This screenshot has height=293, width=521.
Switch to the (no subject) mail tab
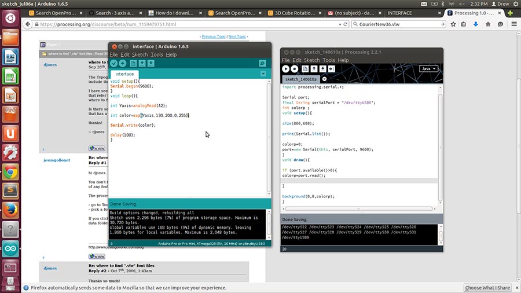pos(354,13)
